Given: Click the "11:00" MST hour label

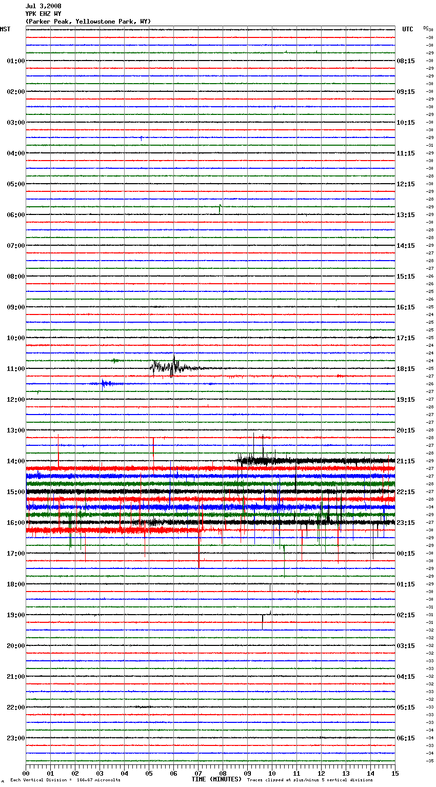Looking at the screenshot, I should (15, 369).
